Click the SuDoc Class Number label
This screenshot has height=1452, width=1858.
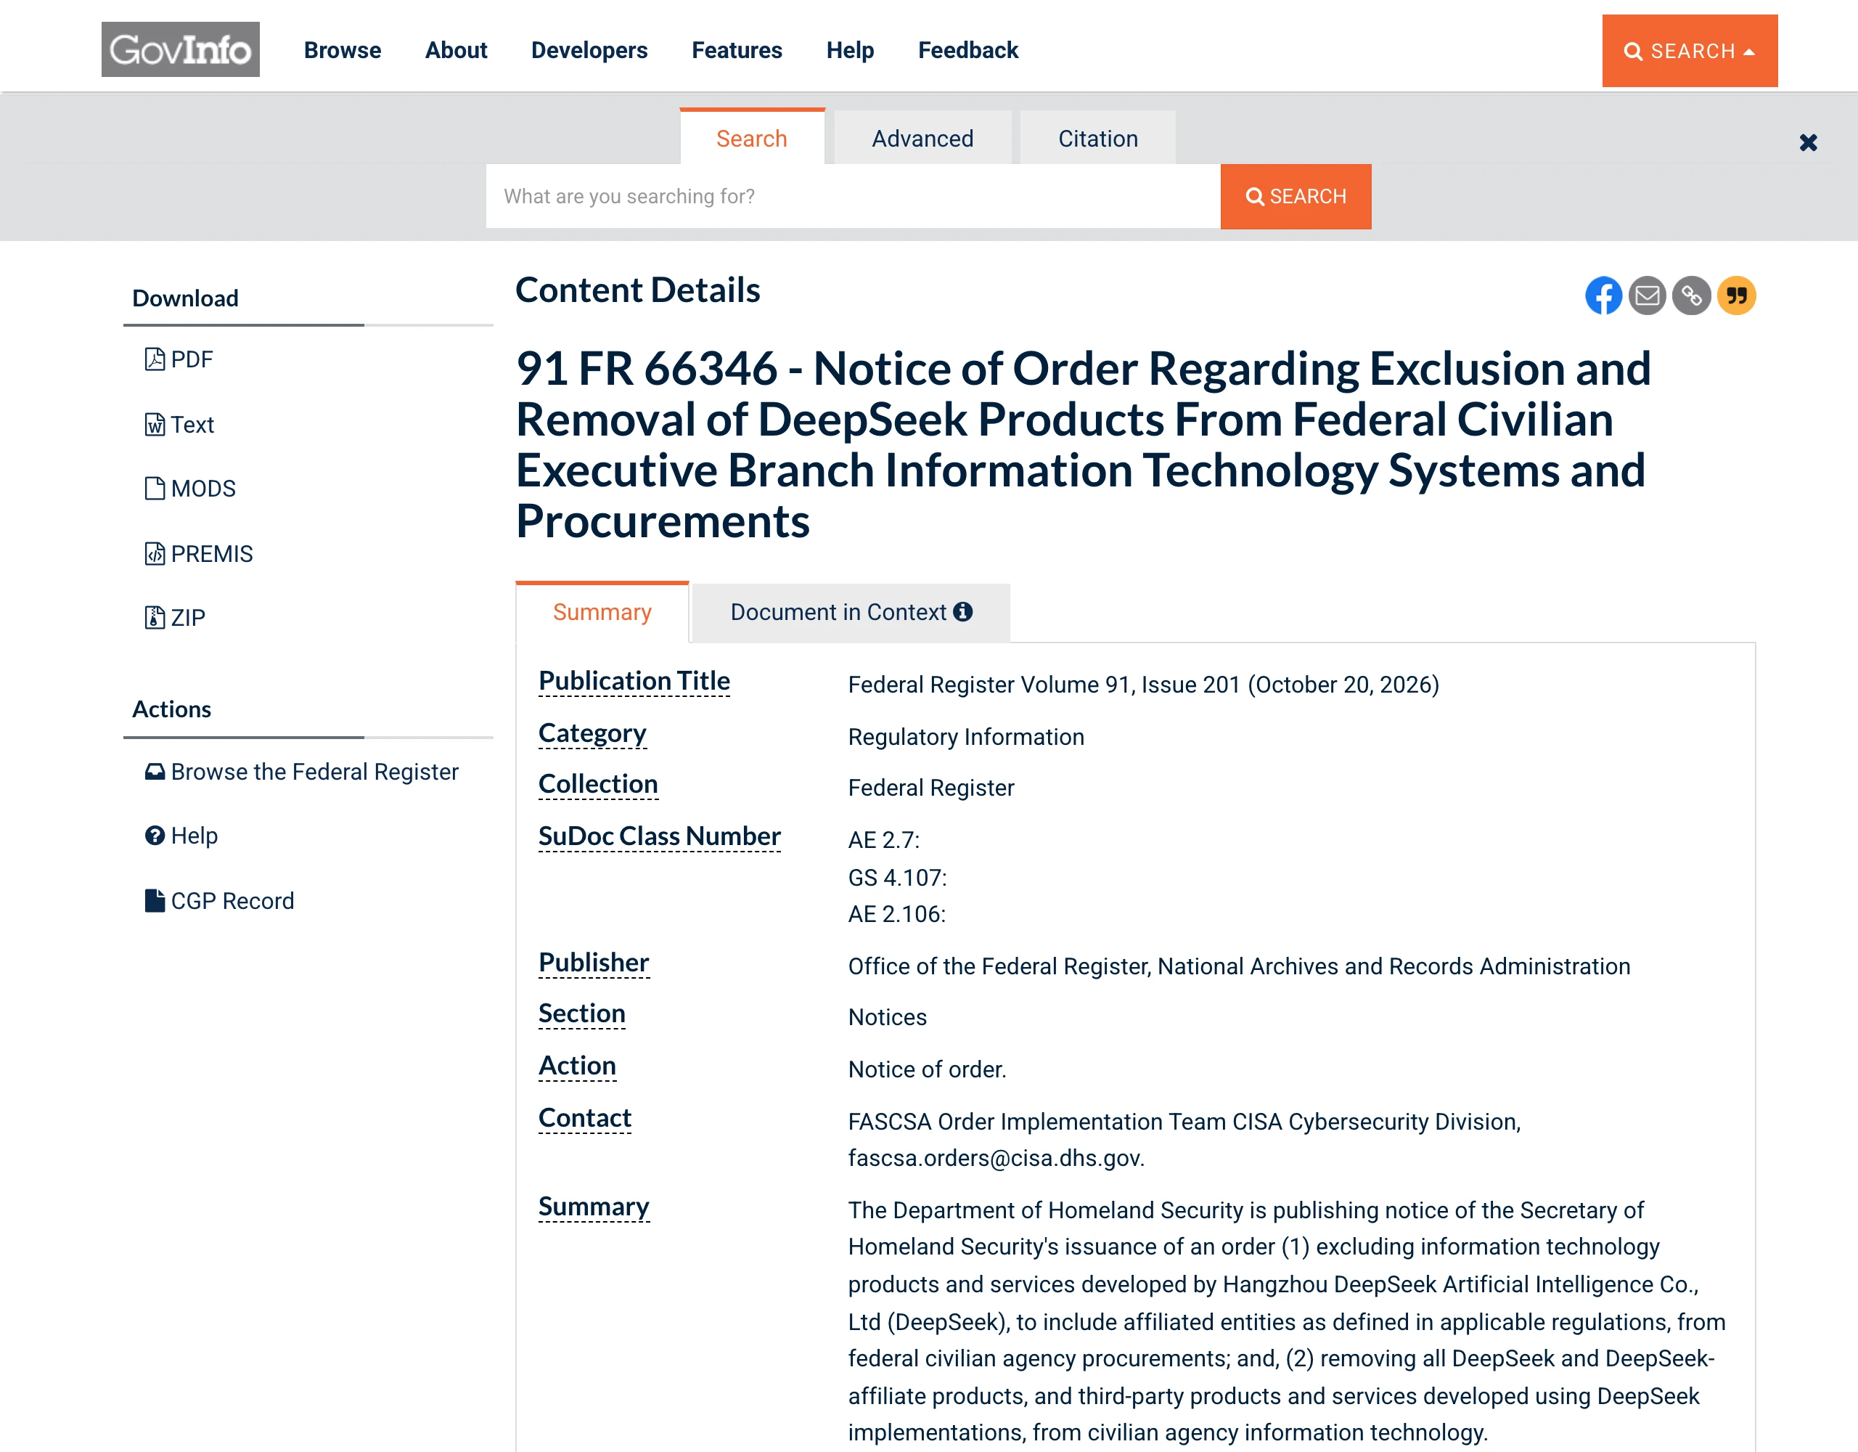click(x=659, y=836)
